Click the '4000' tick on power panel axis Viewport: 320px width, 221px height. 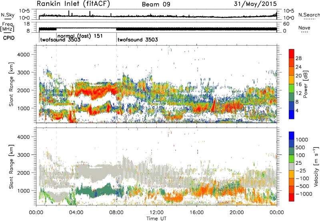click(x=24, y=55)
